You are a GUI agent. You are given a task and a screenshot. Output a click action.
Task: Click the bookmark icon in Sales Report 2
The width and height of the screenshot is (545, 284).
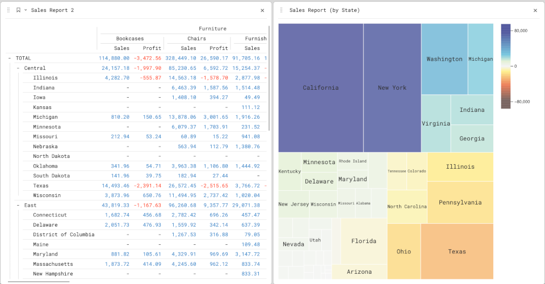coord(18,10)
